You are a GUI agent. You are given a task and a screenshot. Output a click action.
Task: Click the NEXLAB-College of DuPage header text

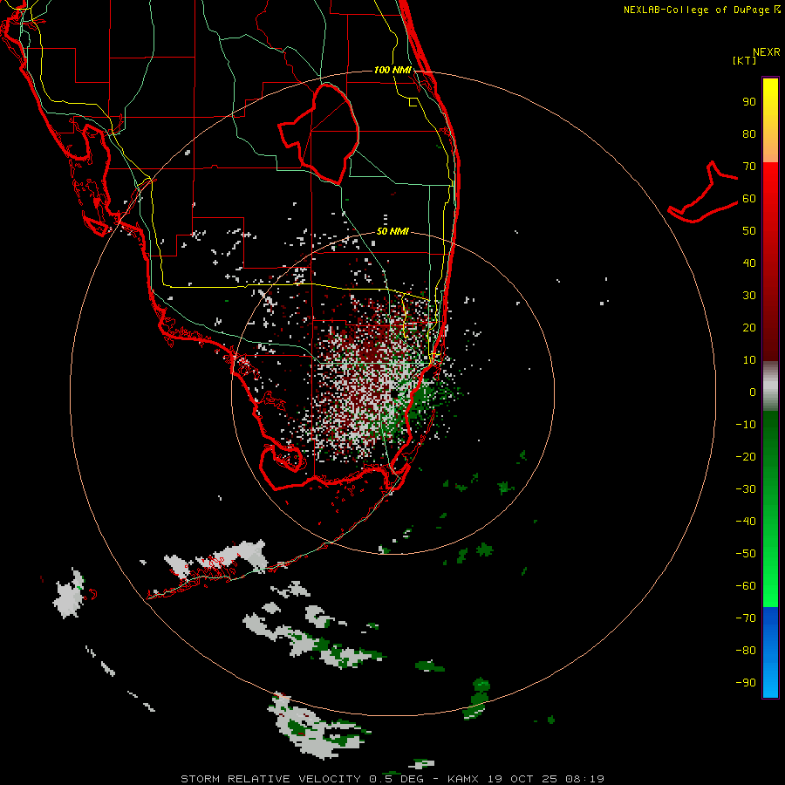pos(701,10)
